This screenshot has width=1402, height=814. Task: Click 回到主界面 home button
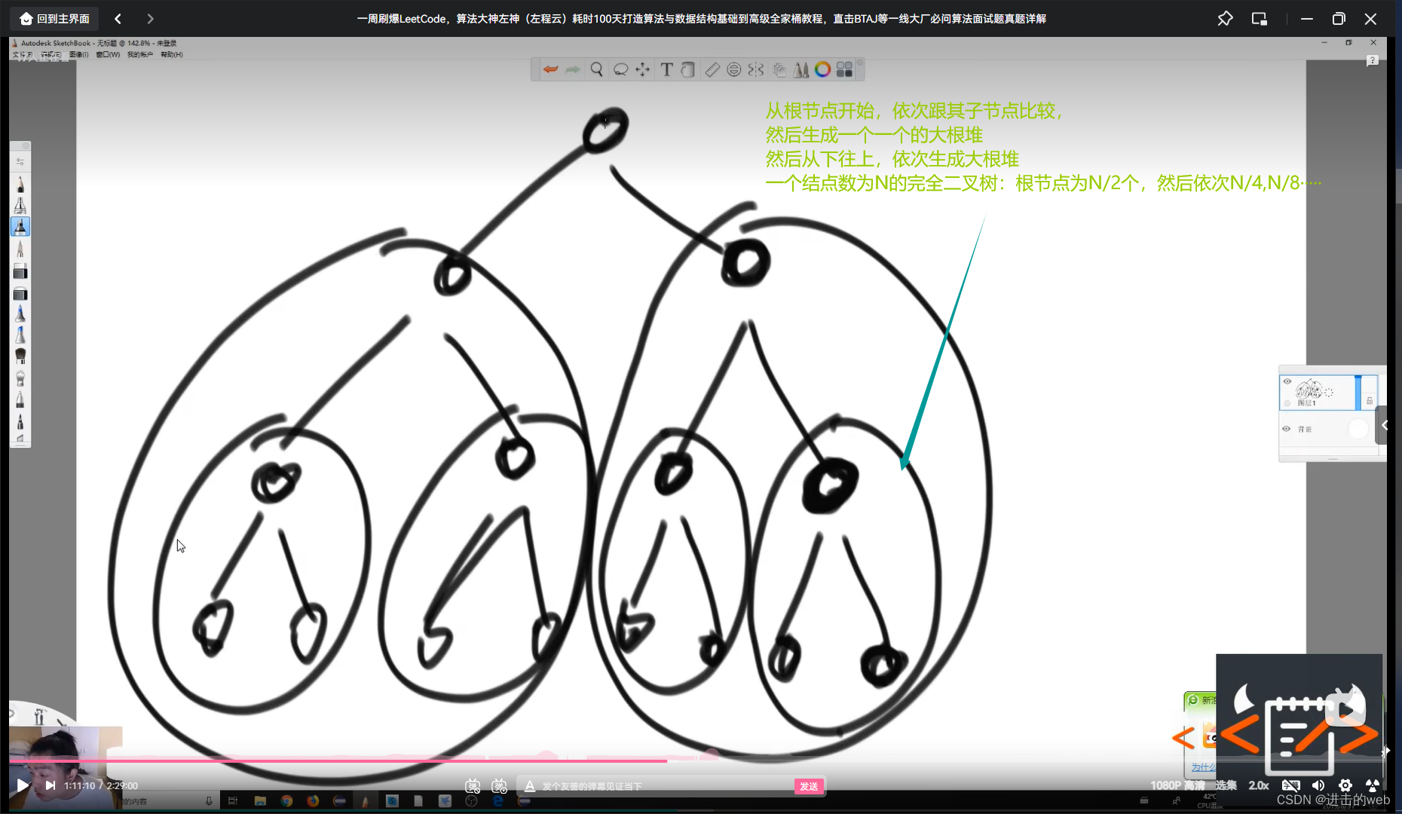point(54,18)
